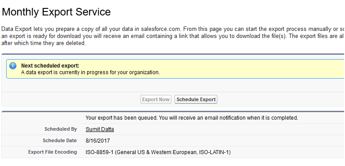Select the Monthly Export Service heading
The height and width of the screenshot is (166, 345).
(x=56, y=12)
